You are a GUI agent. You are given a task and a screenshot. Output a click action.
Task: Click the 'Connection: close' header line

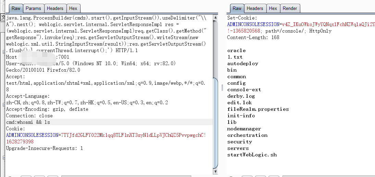tap(29, 116)
